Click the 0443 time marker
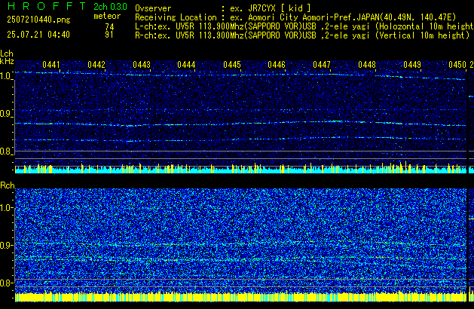The width and height of the screenshot is (474, 309). point(142,65)
